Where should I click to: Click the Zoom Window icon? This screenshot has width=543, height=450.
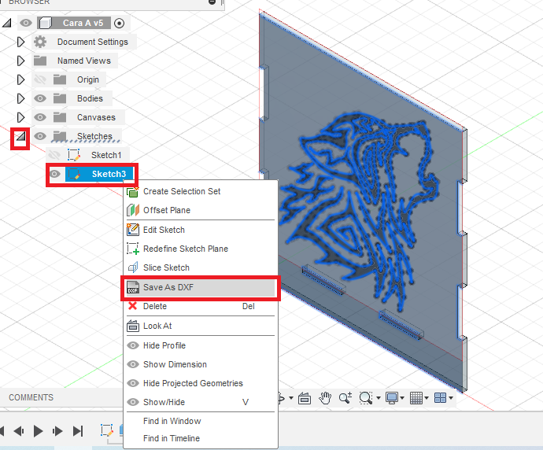pyautogui.click(x=366, y=398)
